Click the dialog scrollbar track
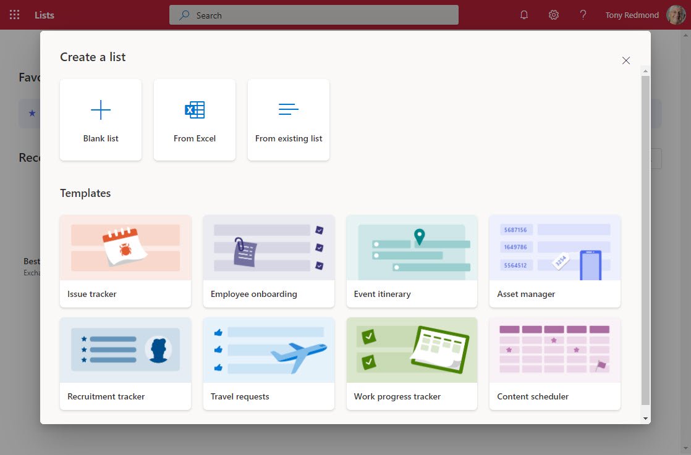Screen dimensions: 691x455 [x=645, y=247]
